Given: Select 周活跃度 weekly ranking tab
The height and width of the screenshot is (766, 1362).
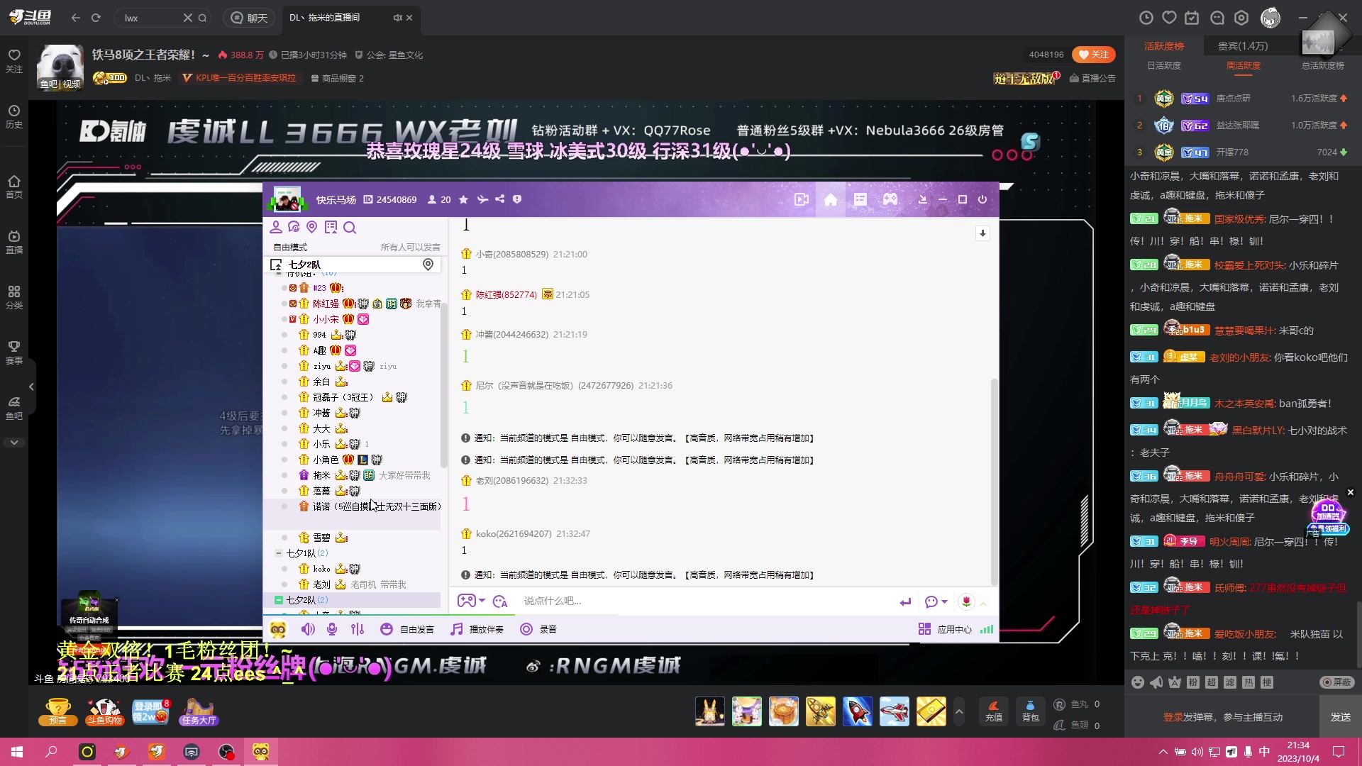Looking at the screenshot, I should 1244,65.
